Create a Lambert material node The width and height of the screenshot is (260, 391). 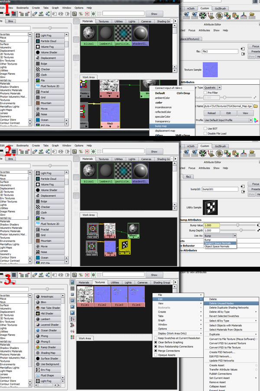tap(48, 319)
